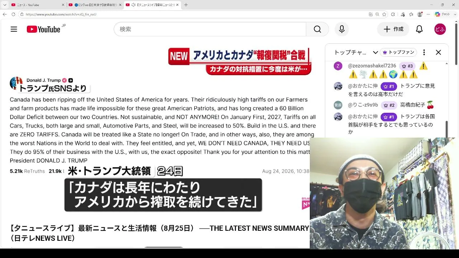
Task: Open browser extensions puzzle icon
Action: (393, 14)
